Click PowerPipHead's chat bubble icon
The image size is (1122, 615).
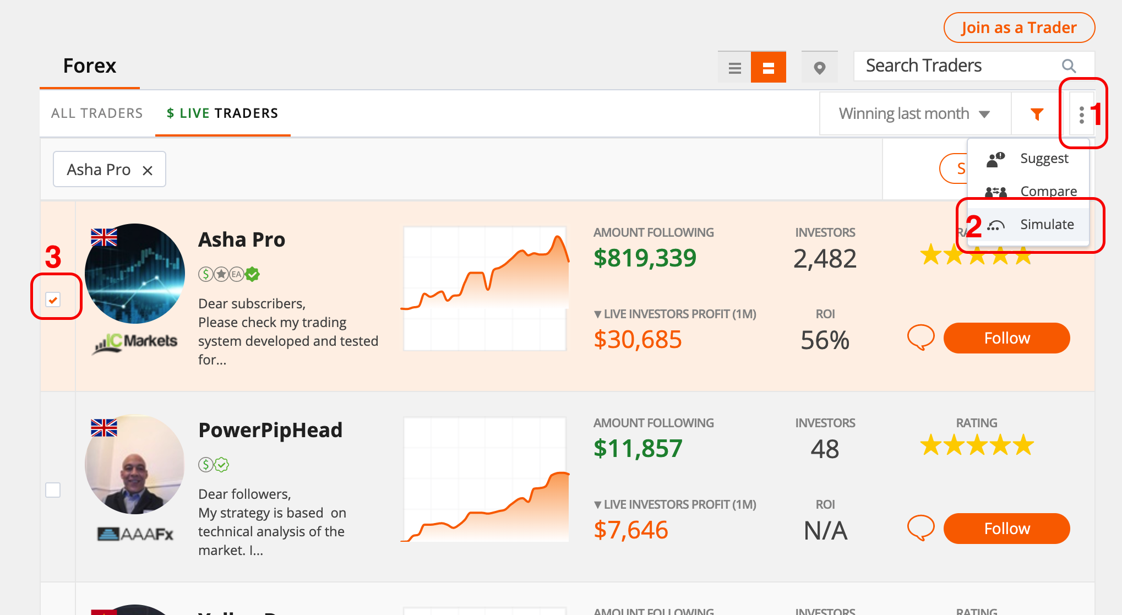click(921, 528)
